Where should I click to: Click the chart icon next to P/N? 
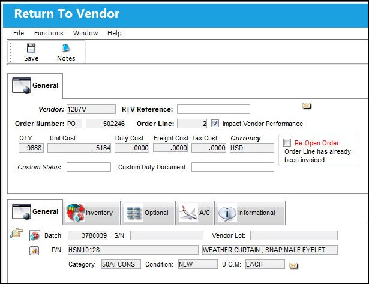(x=34, y=250)
